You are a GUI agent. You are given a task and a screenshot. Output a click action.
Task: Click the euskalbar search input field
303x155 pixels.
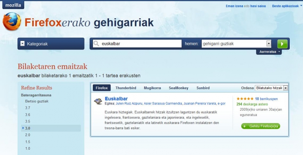pyautogui.click(x=137, y=44)
